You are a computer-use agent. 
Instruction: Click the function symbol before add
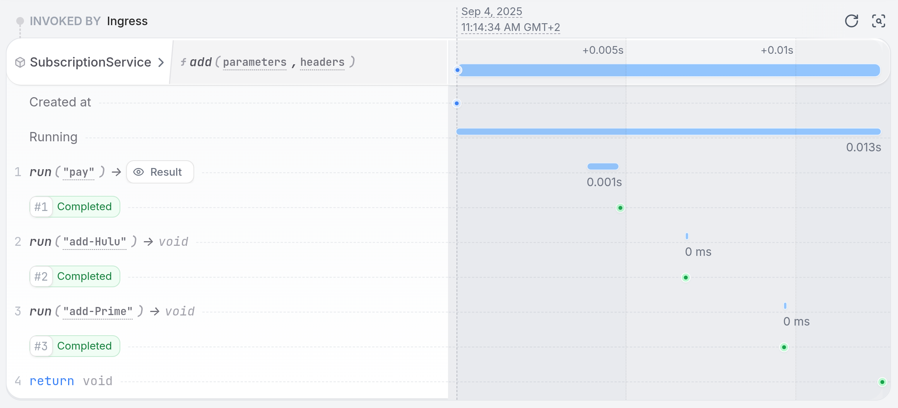(x=183, y=62)
